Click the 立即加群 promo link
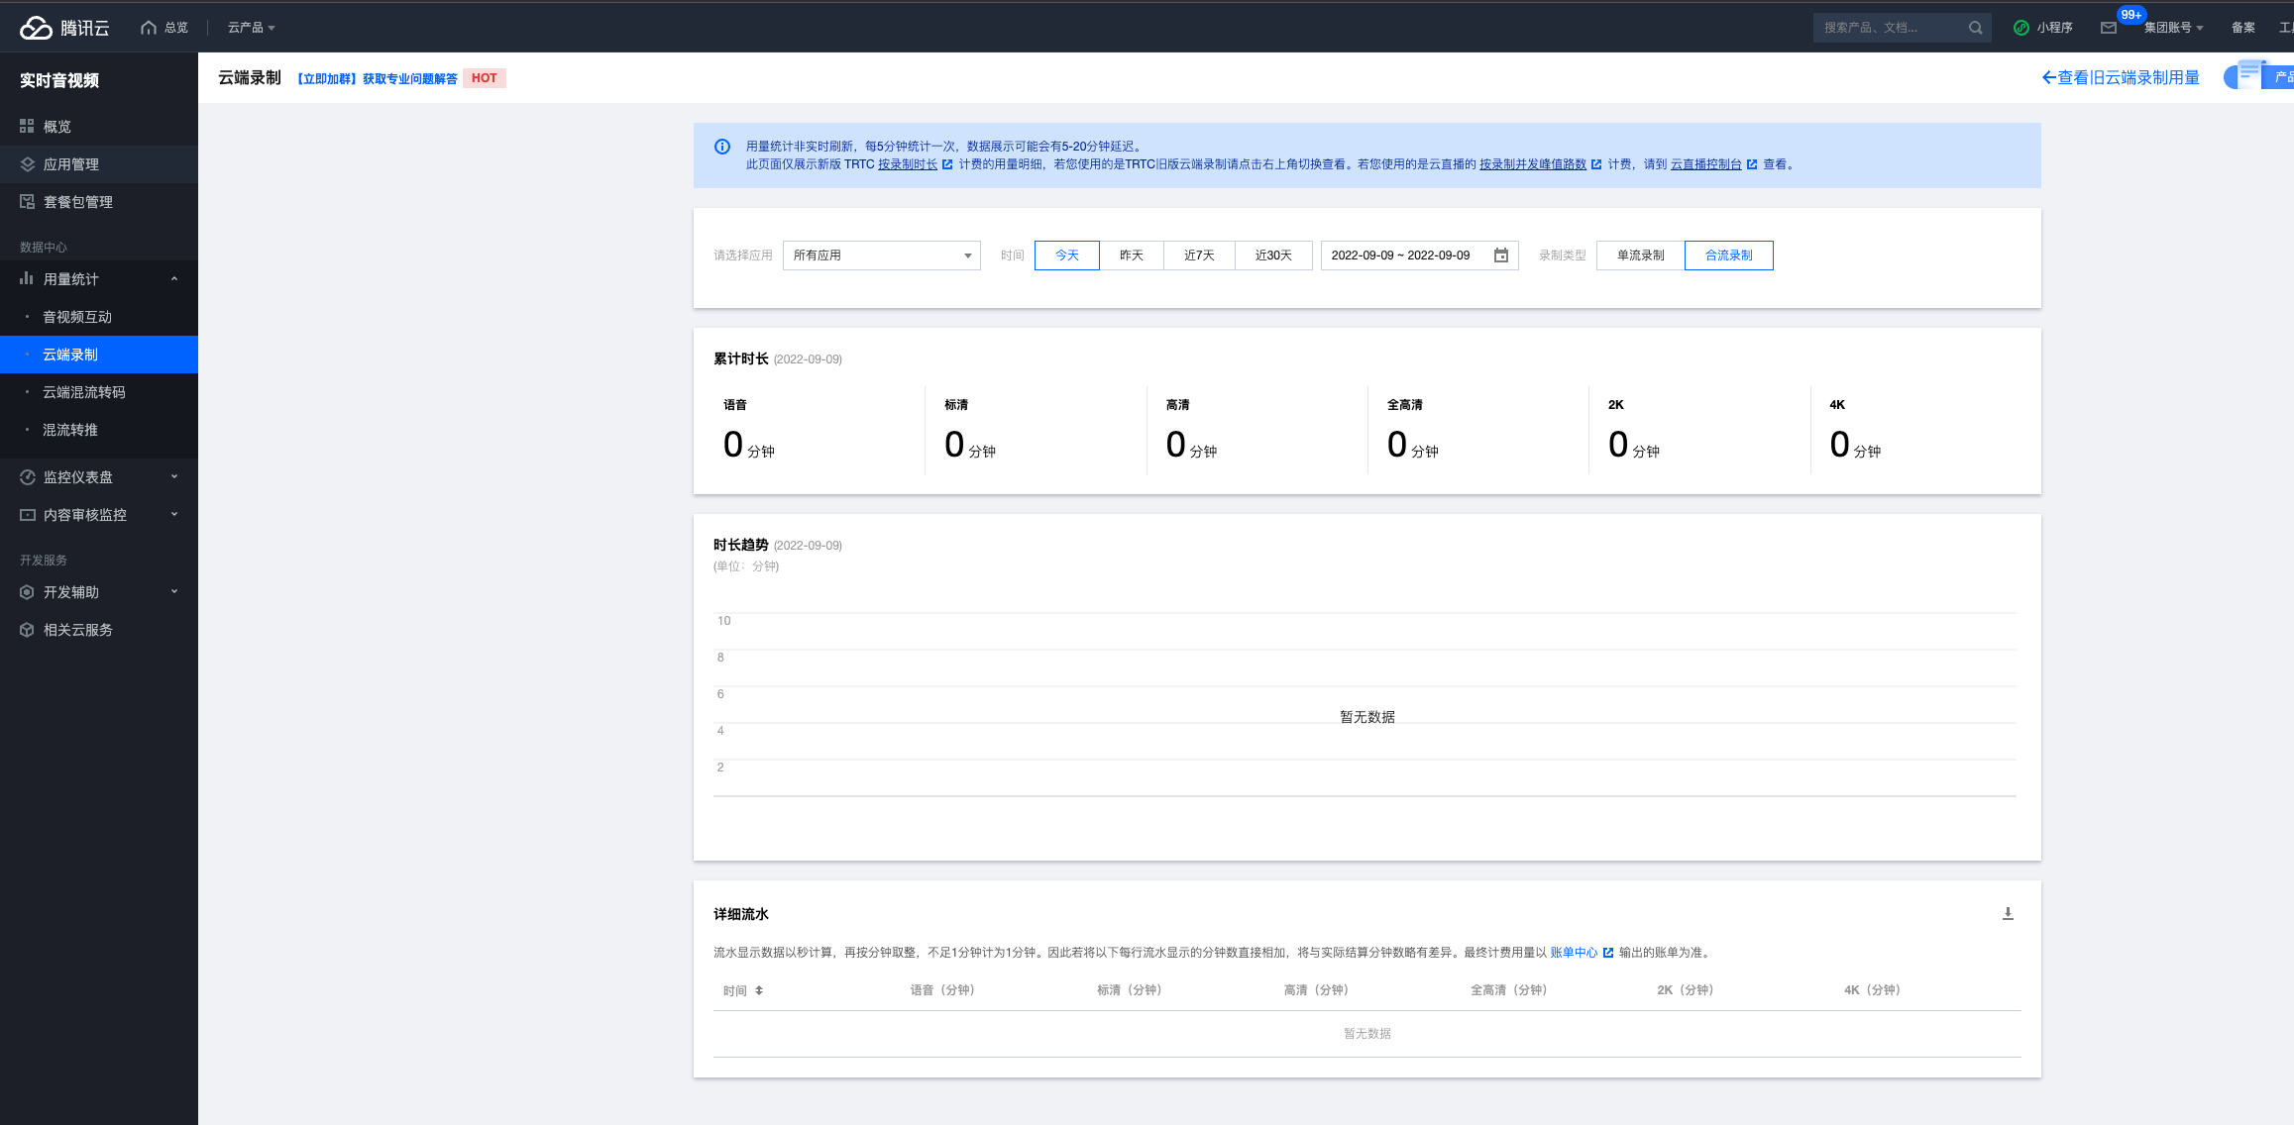The height and width of the screenshot is (1125, 2294). pos(378,78)
